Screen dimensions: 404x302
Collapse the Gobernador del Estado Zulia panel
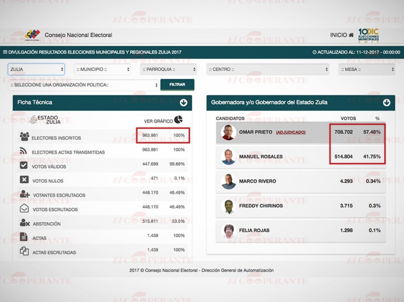click(x=386, y=102)
